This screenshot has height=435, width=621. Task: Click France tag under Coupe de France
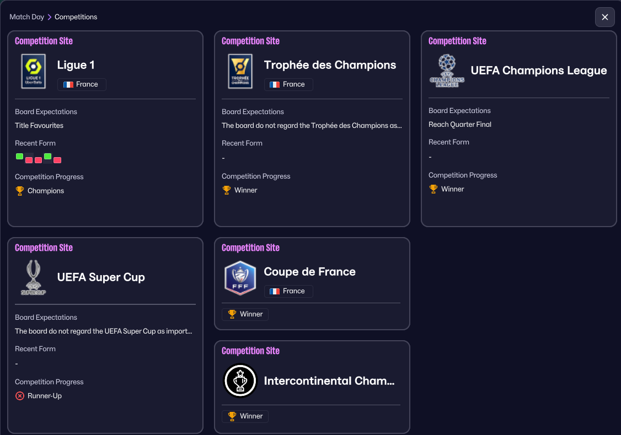[288, 291]
